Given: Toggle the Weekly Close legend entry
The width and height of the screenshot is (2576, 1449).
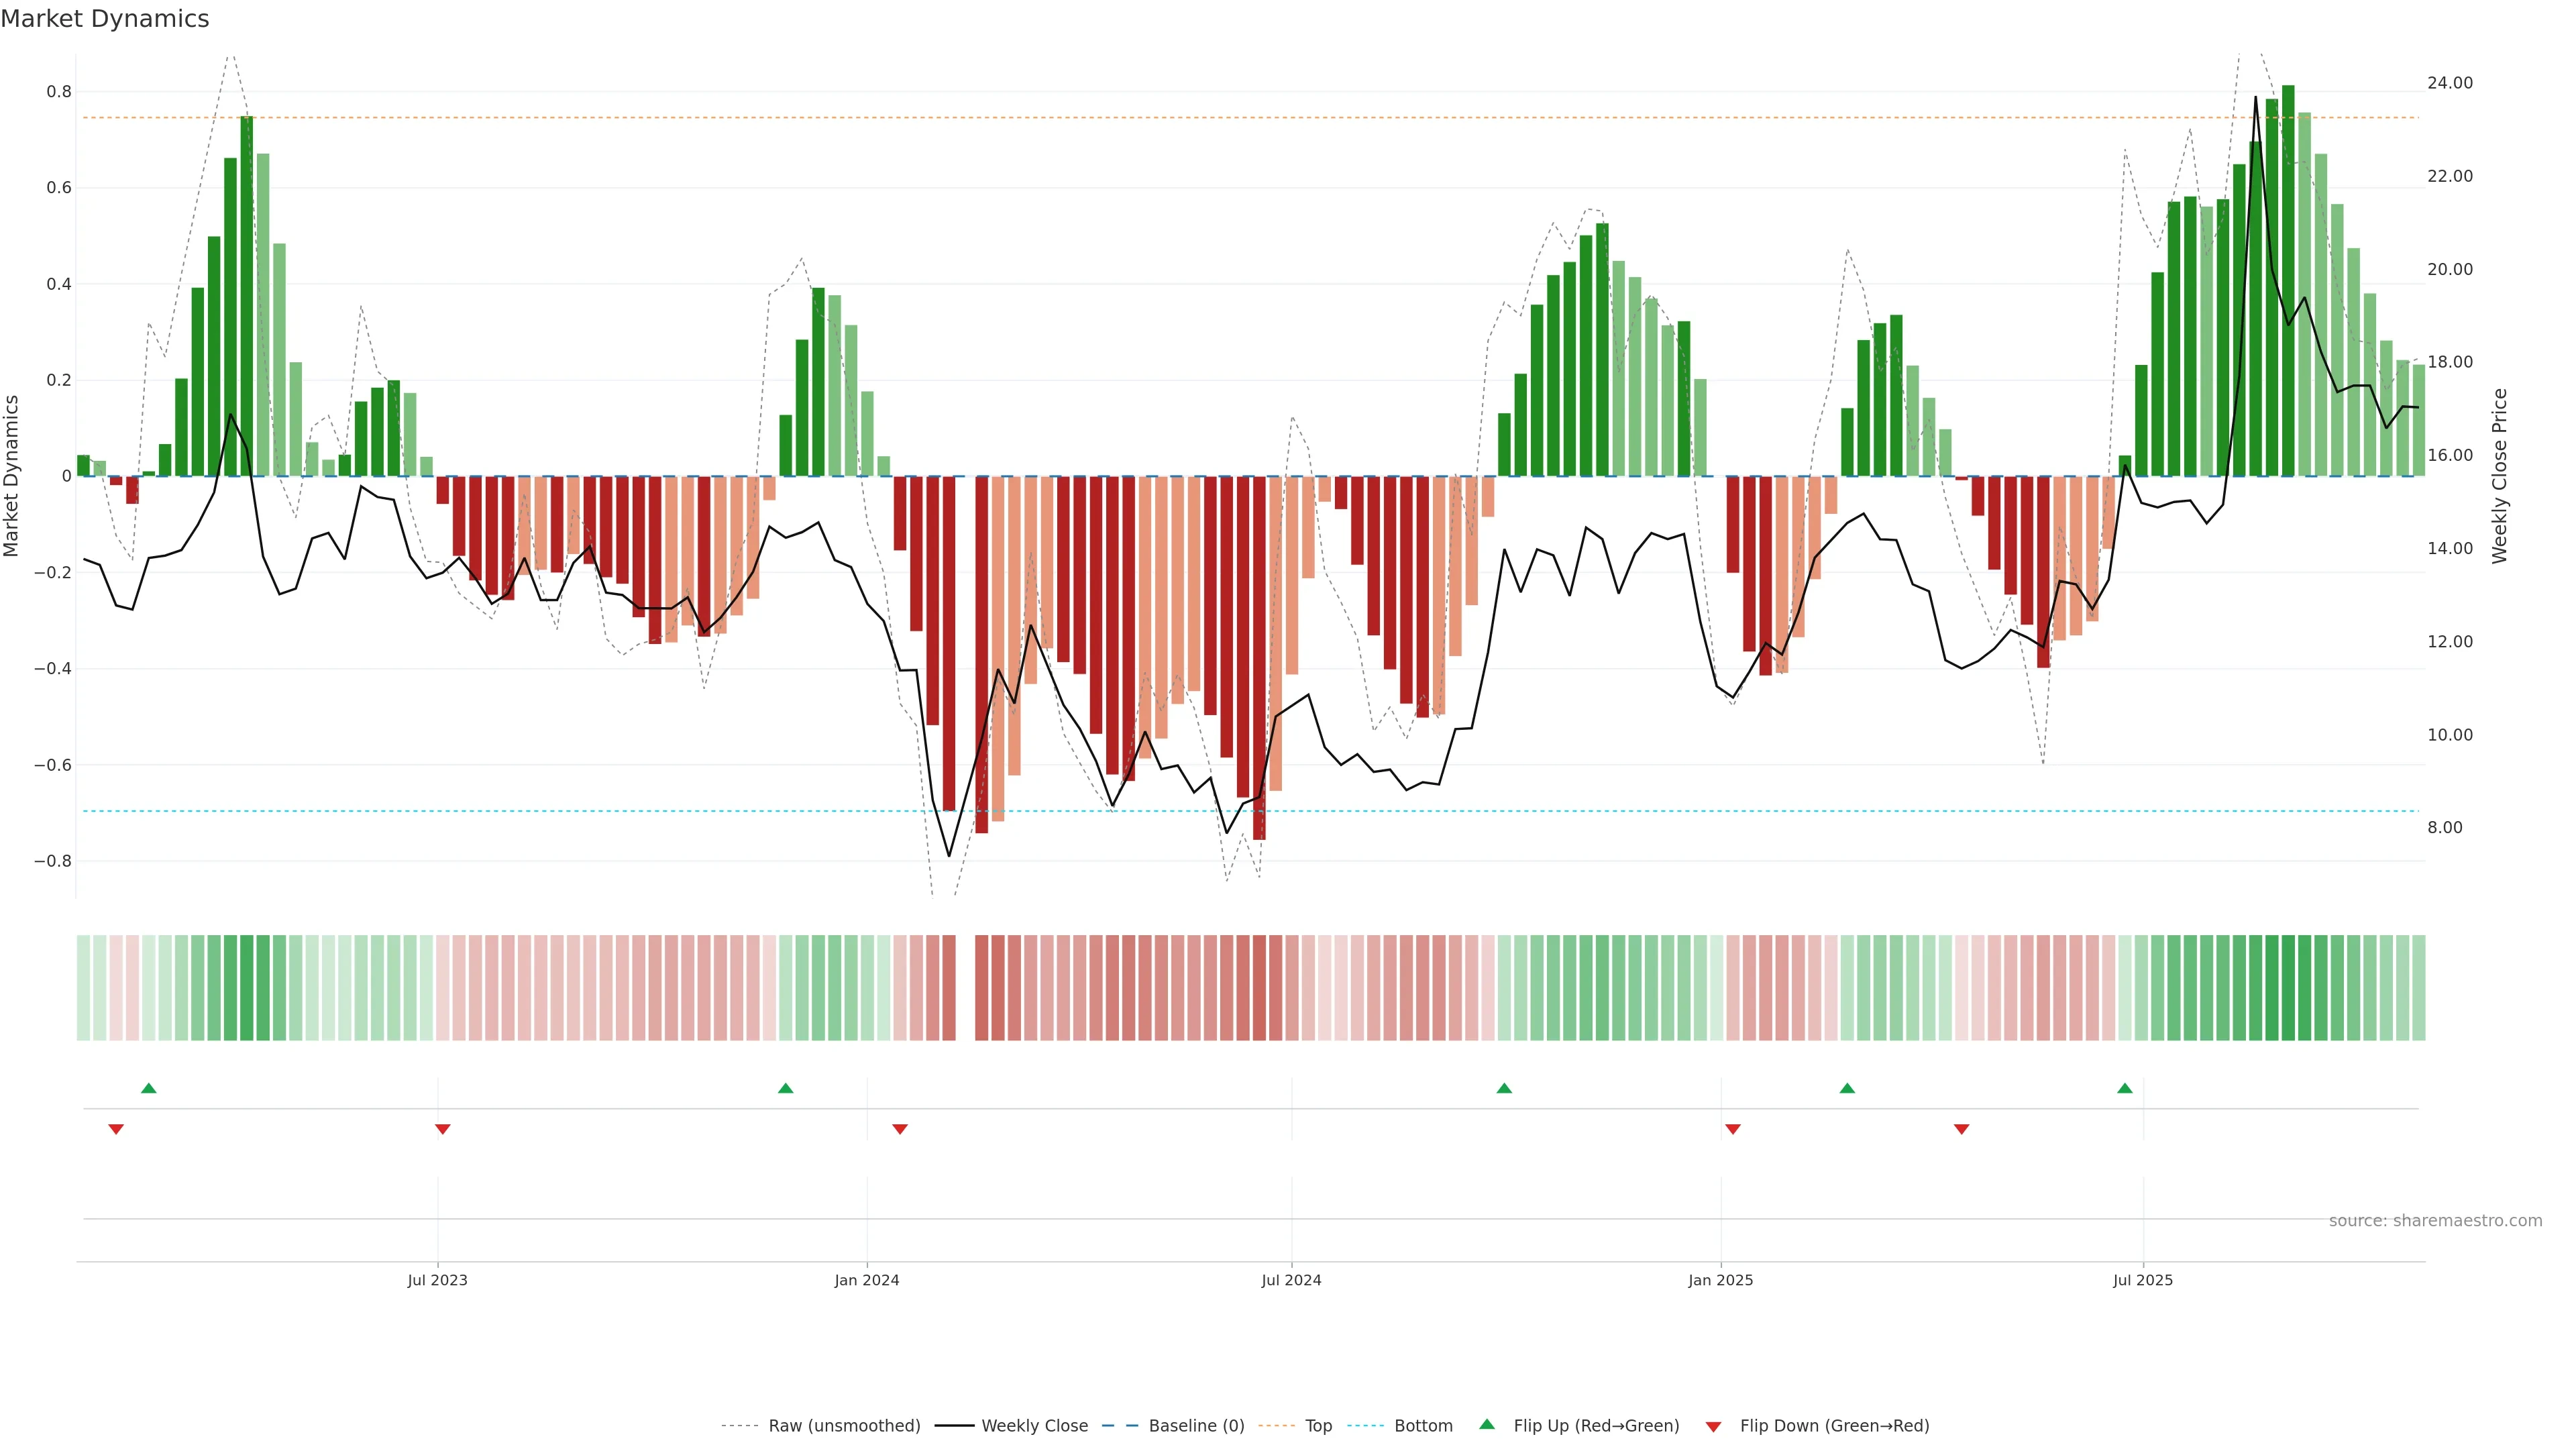Looking at the screenshot, I should coord(1034,1426).
